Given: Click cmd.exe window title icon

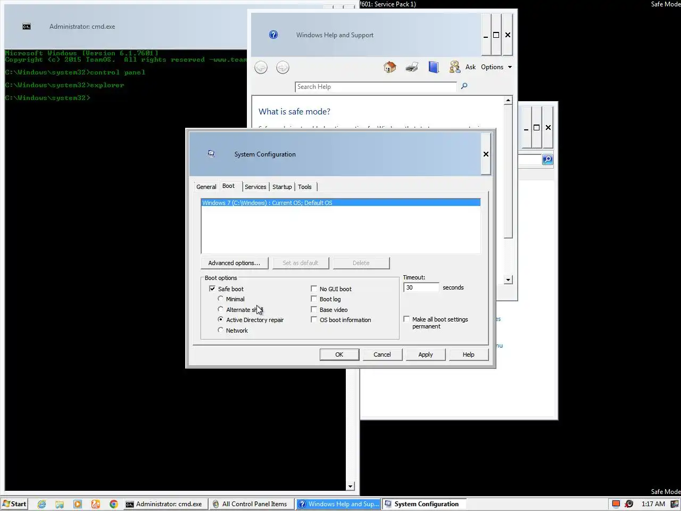Looking at the screenshot, I should click(27, 26).
